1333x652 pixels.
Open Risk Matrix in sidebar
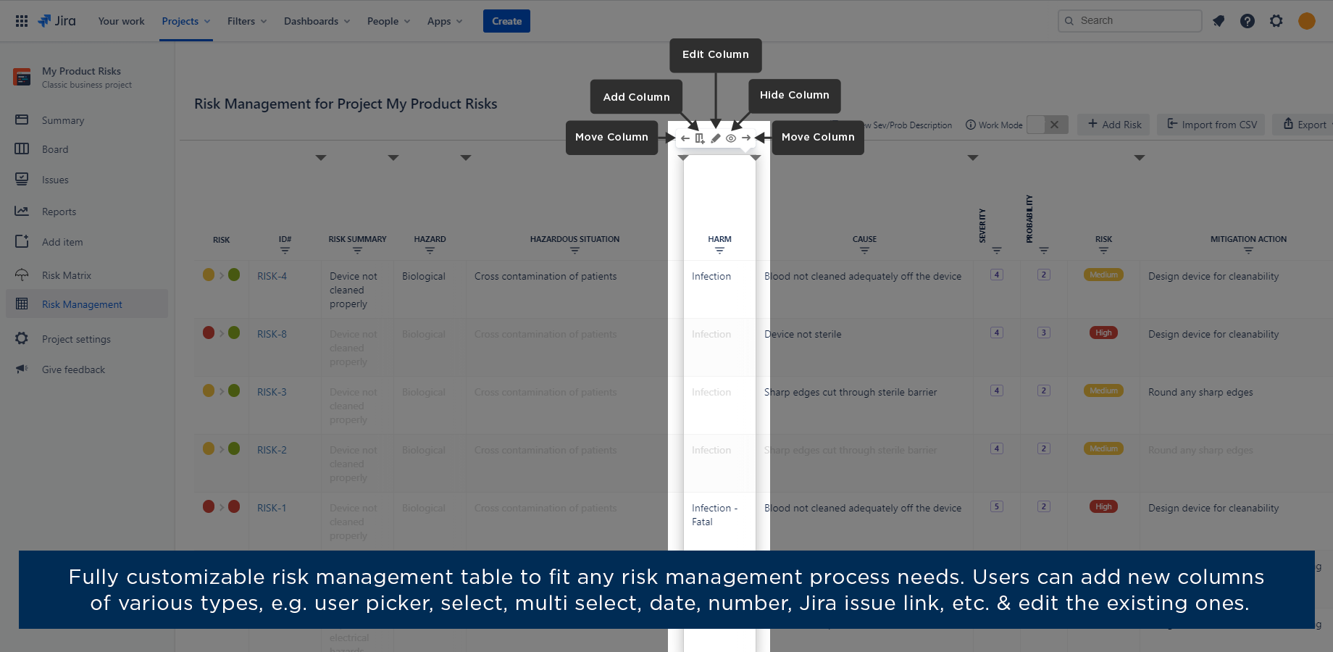pos(67,275)
